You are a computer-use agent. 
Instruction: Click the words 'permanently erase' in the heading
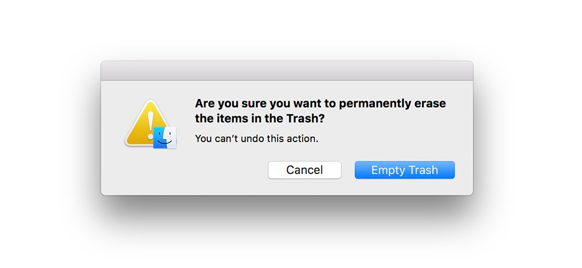click(x=392, y=104)
